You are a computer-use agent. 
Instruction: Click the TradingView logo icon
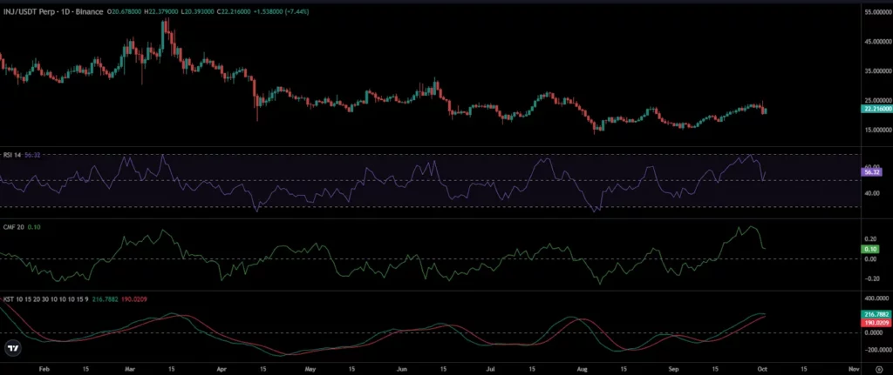[13, 348]
